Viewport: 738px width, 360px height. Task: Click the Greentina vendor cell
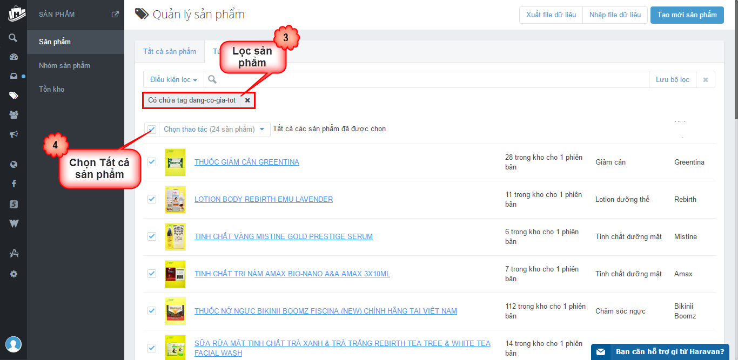tap(689, 162)
